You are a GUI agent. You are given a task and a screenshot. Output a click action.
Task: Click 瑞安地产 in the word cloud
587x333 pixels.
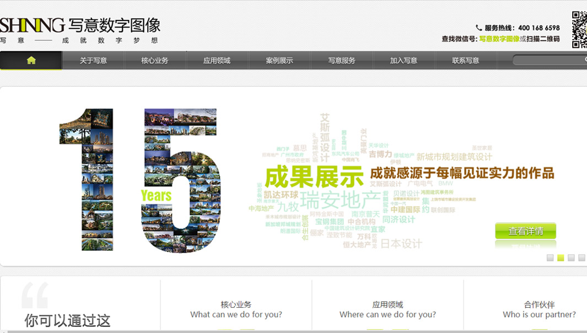point(340,200)
